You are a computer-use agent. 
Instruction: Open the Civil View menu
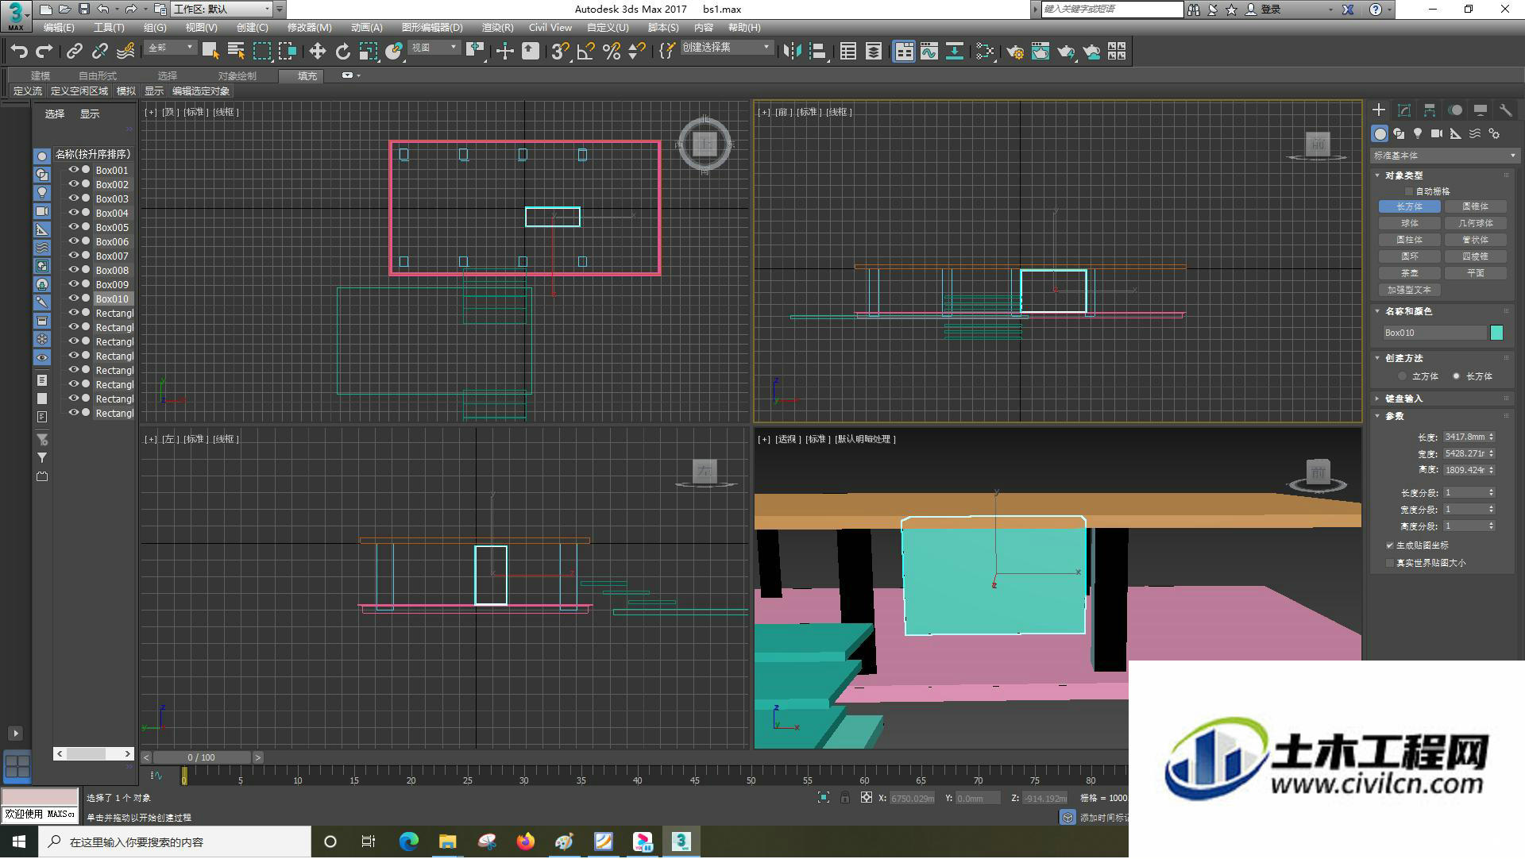550,28
